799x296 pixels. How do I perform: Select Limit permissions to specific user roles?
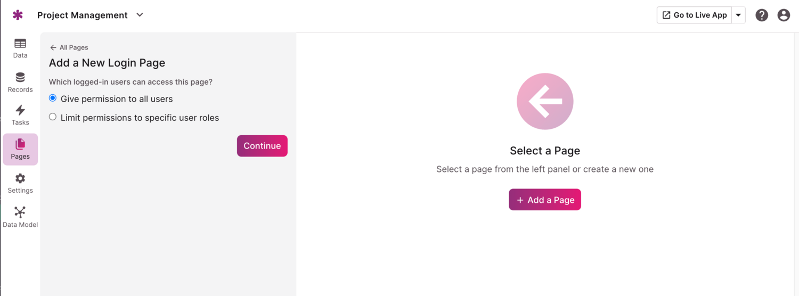click(53, 117)
